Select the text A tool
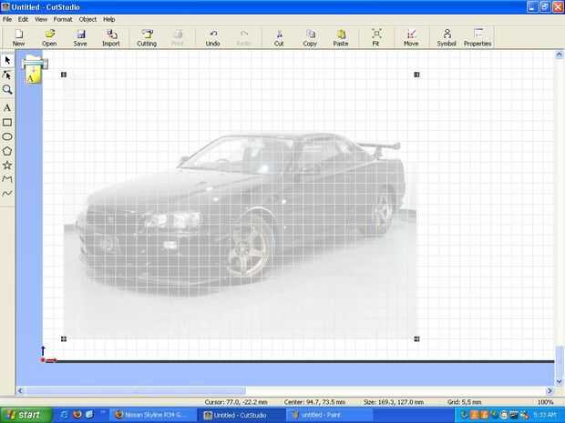The image size is (565, 423). click(x=7, y=107)
